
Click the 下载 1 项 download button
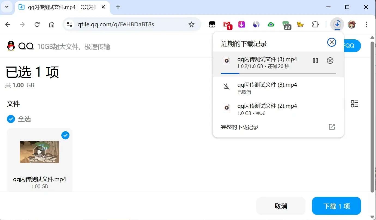[336, 206]
